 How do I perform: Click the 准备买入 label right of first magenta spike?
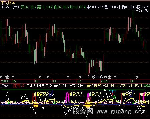(x=76, y=94)
